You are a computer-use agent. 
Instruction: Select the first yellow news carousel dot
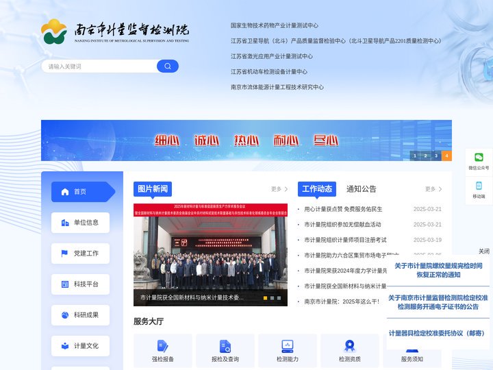click(x=266, y=298)
